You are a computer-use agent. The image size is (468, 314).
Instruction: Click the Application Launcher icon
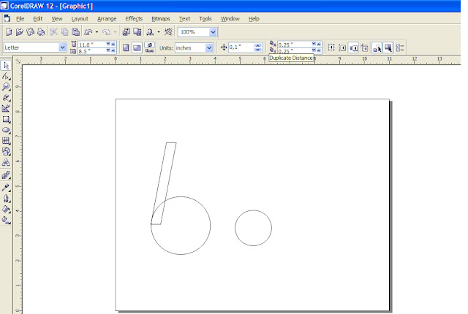pyautogui.click(x=150, y=31)
